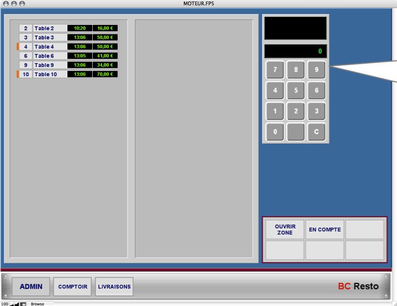This screenshot has height=306, width=397.
Task: Click the 16,00 € amount
Action: (x=105, y=28)
